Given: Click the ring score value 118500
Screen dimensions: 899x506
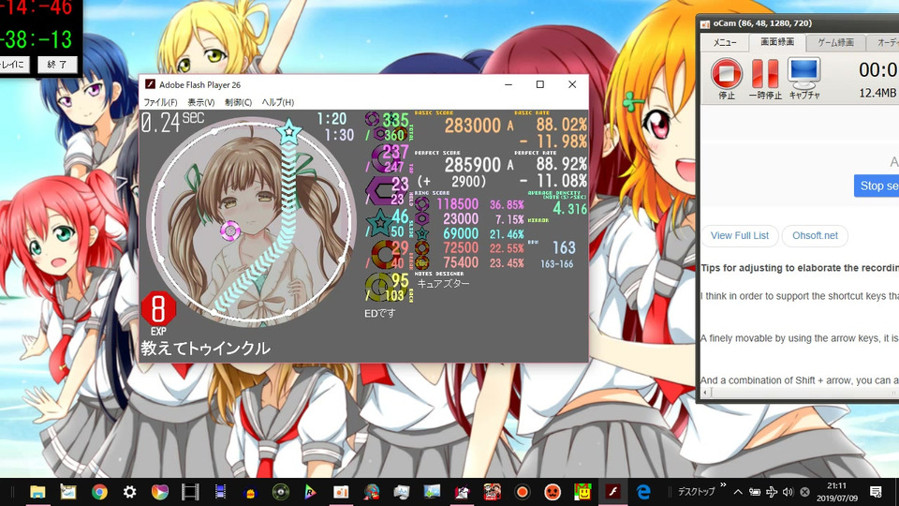Looking at the screenshot, I should [x=458, y=204].
